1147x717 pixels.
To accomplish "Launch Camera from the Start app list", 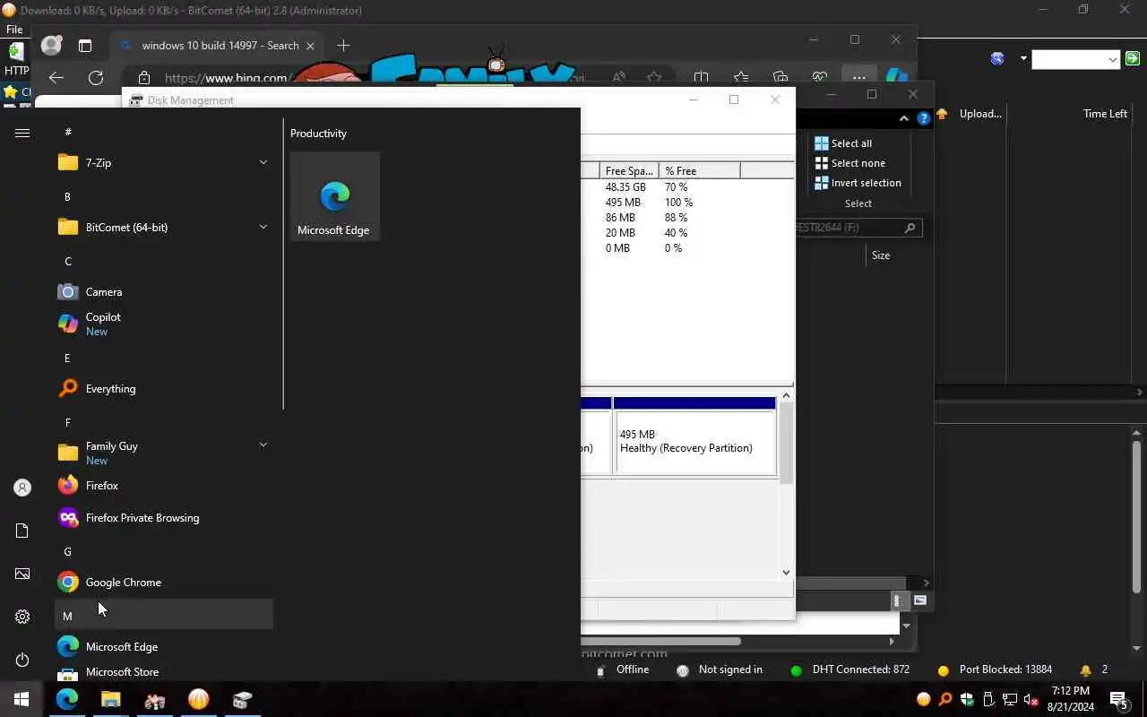I will click(164, 292).
